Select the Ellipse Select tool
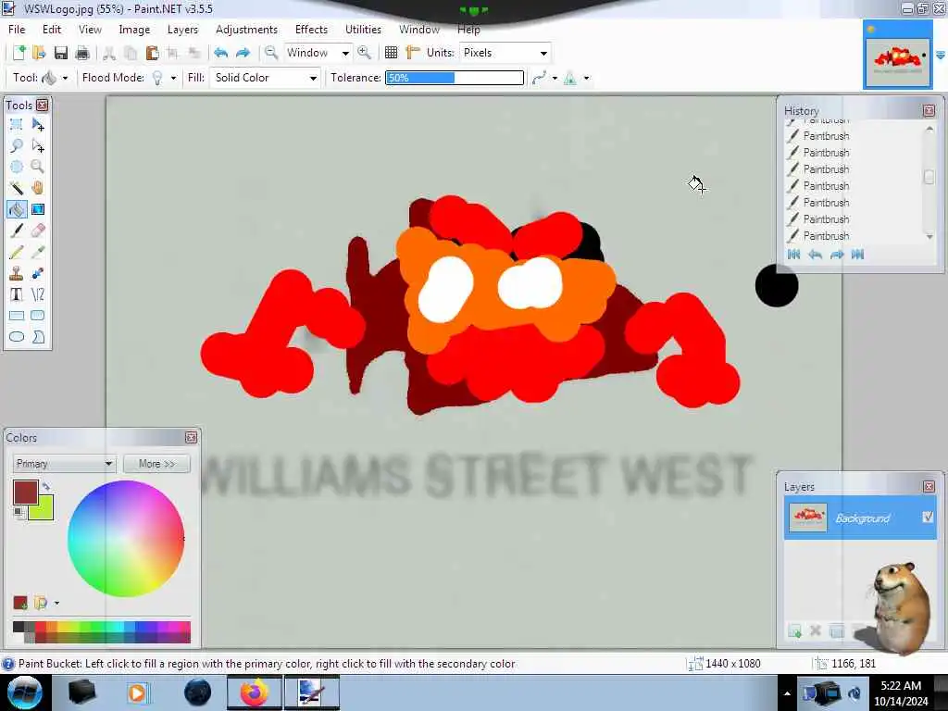Image resolution: width=948 pixels, height=711 pixels. pyautogui.click(x=17, y=167)
